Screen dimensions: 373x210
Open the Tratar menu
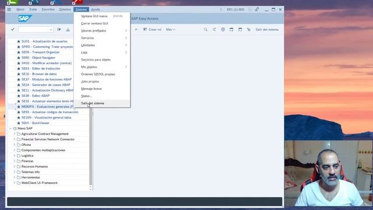33,9
